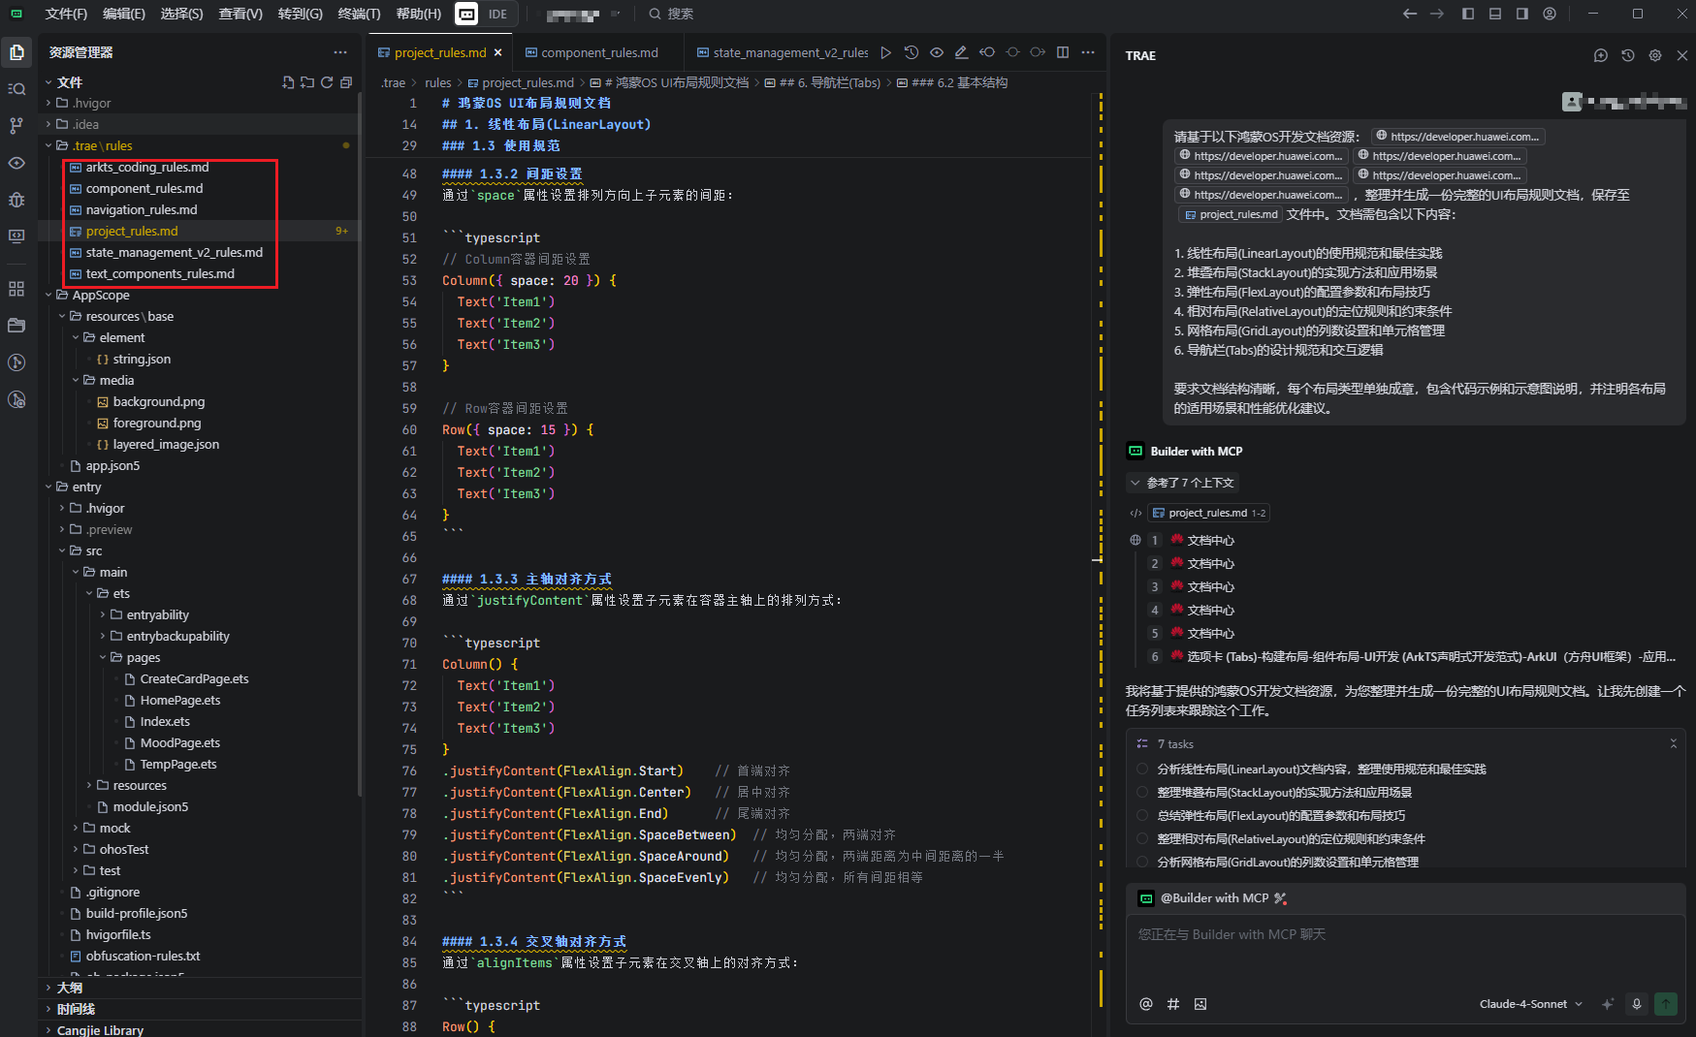The height and width of the screenshot is (1037, 1696).
Task: Expand the 大纲 outline section
Action: point(70,988)
